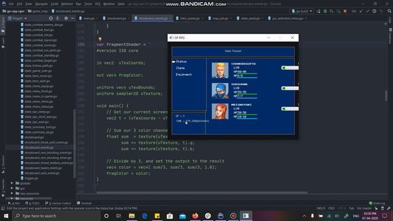The image size is (393, 221).
Task: Open File Explorer on taskbar
Action: (x=131, y=215)
